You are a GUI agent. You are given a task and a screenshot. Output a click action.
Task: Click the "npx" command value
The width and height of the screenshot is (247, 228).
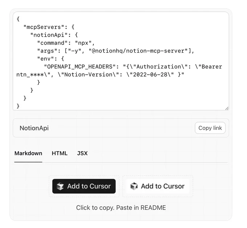point(83,43)
